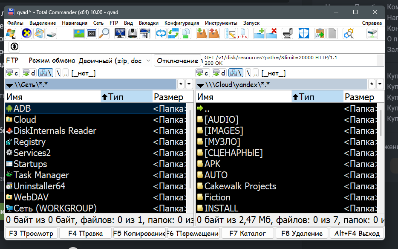
Task: Click the Отключение FTP button
Action: (177, 61)
